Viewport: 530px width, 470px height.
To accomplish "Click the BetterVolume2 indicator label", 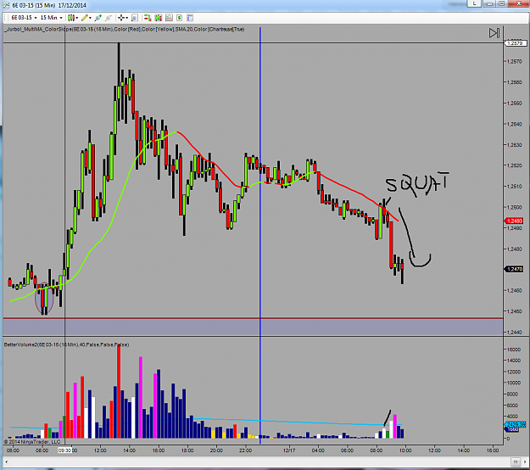I will tap(67, 344).
